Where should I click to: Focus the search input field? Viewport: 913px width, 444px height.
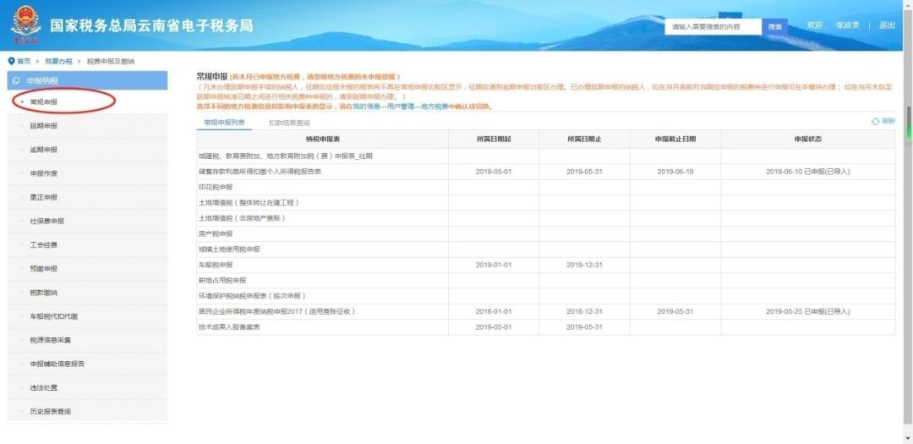click(x=713, y=27)
